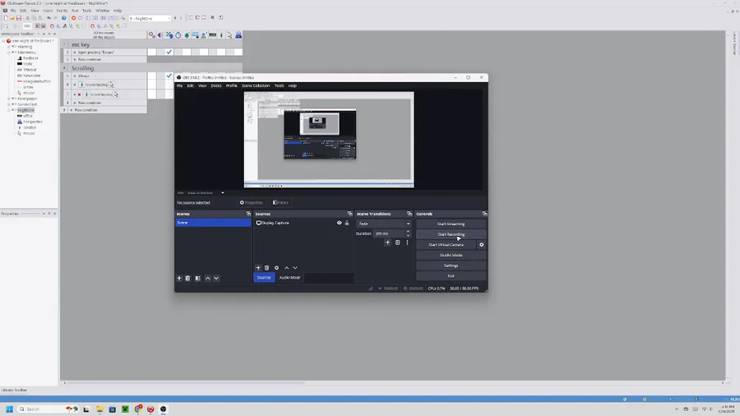740x416 pixels.
Task: Remove transition with trash icon in Scene Transitions
Action: click(397, 243)
